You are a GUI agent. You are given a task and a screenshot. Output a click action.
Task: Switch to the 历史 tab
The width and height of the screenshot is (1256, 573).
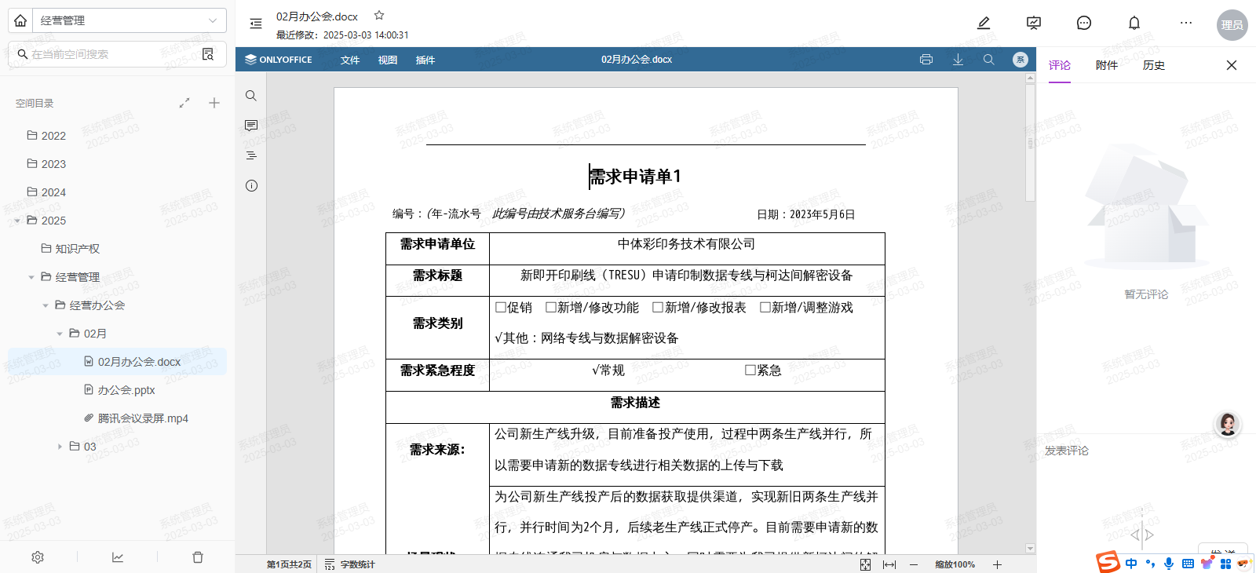point(1154,65)
